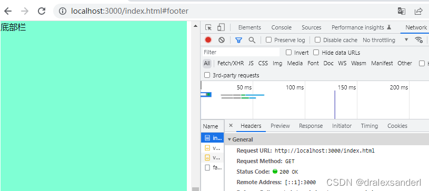The height and width of the screenshot is (191, 429).
Task: Filter requests by JS
Action: [x=251, y=63]
